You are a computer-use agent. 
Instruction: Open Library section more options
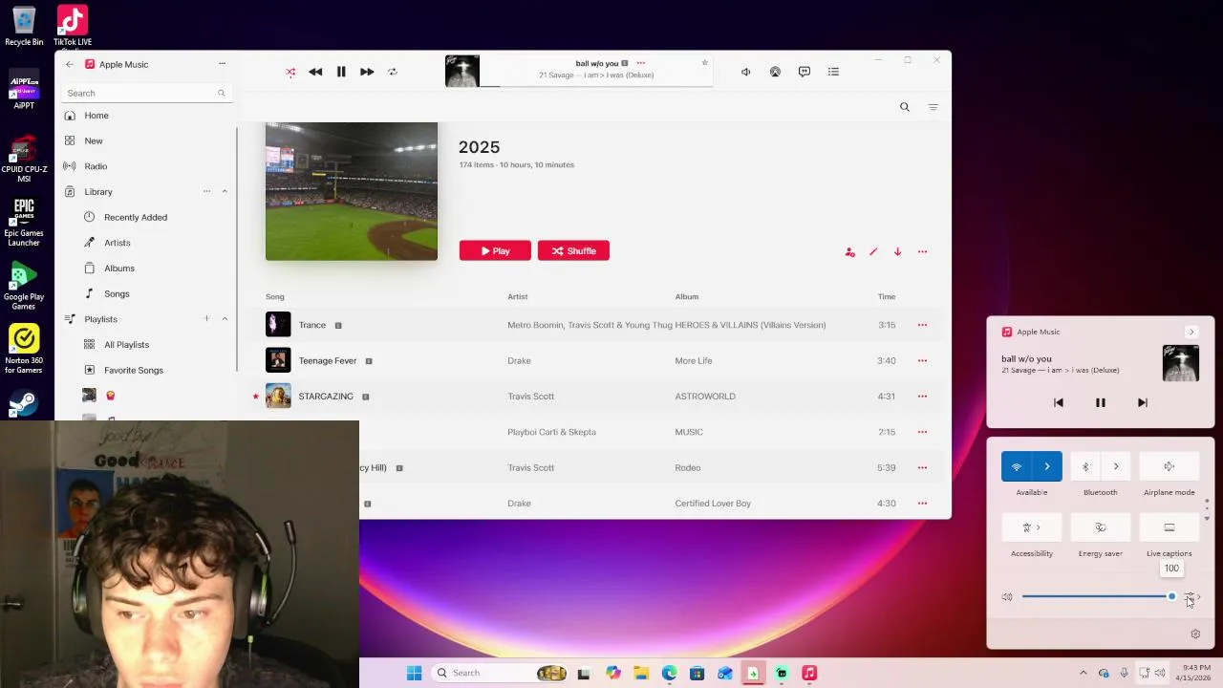pyautogui.click(x=206, y=192)
